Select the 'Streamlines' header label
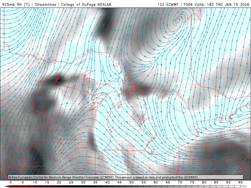Viewport: 251px width, 188px height. (x=45, y=4)
